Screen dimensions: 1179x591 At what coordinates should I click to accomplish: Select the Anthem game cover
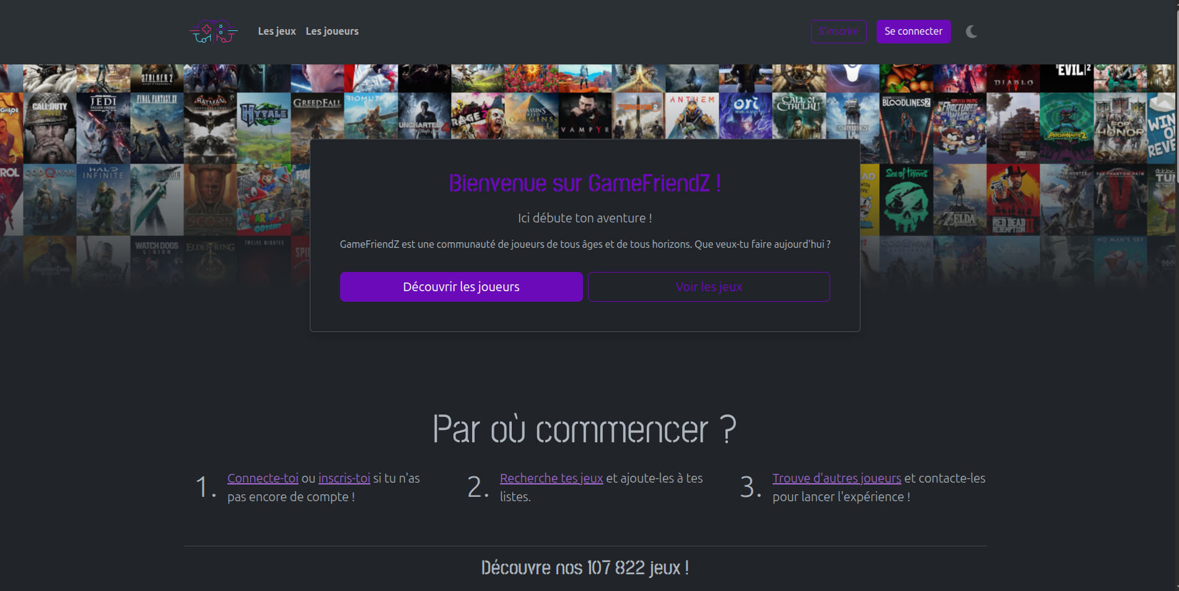(692, 116)
